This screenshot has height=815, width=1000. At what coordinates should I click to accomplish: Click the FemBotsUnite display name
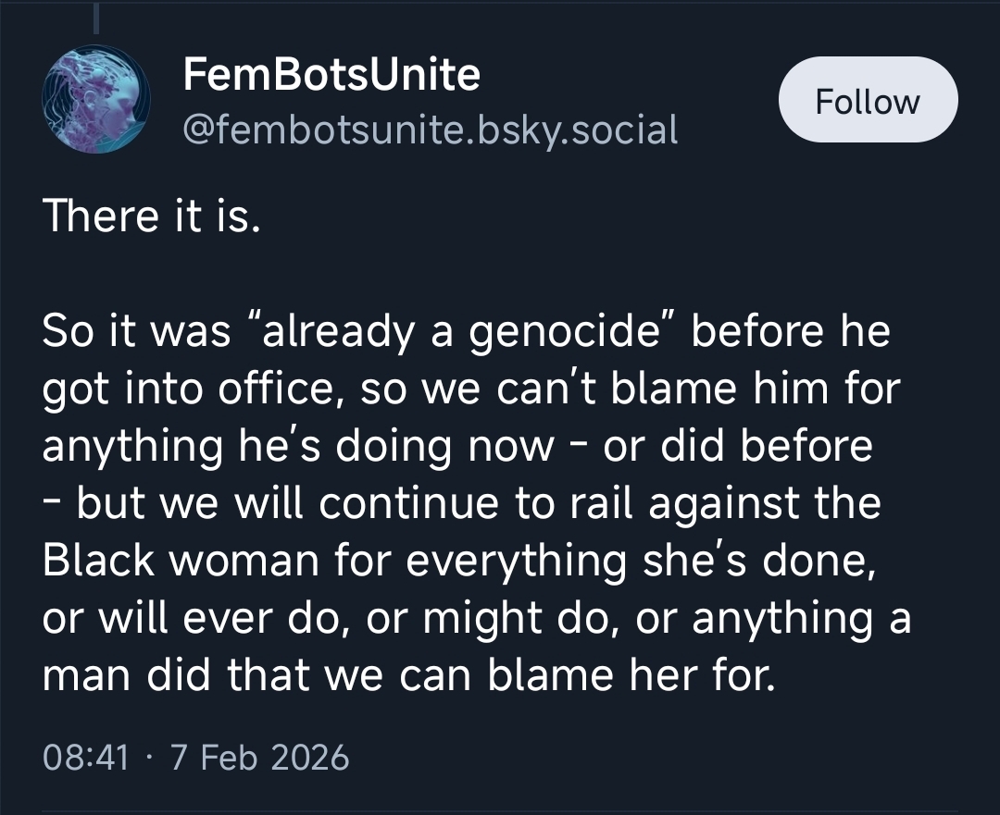pos(331,74)
